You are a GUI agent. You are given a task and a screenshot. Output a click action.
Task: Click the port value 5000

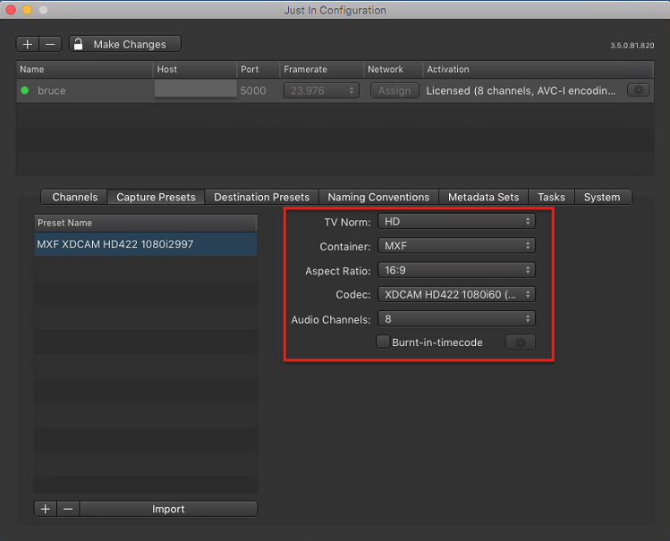coord(253,90)
